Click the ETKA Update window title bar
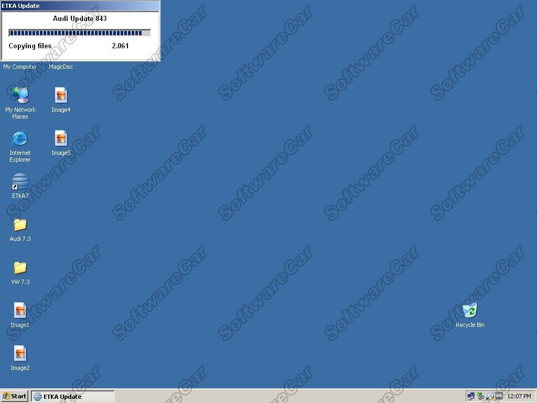 80,5
